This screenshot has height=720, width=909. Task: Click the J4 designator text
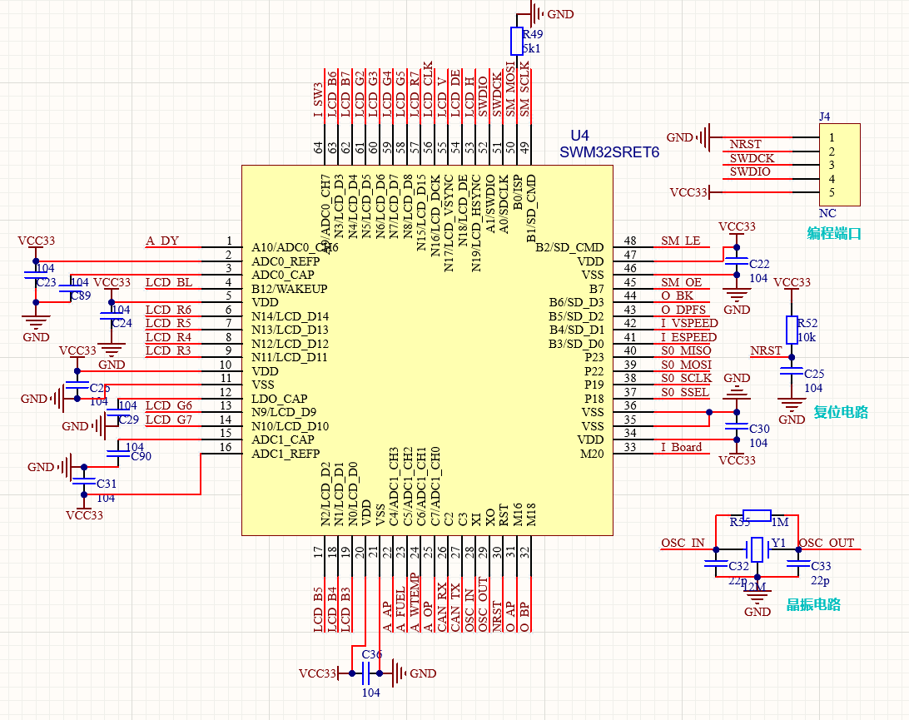click(824, 117)
